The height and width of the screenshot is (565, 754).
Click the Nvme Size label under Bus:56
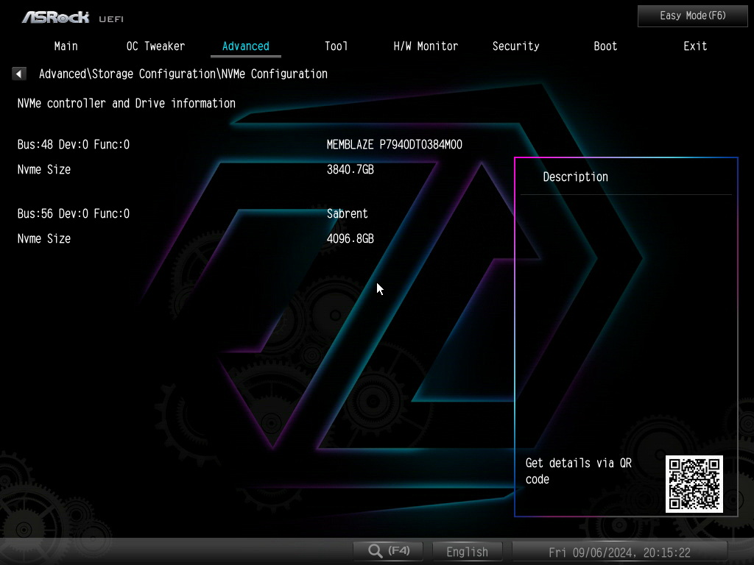(43, 239)
